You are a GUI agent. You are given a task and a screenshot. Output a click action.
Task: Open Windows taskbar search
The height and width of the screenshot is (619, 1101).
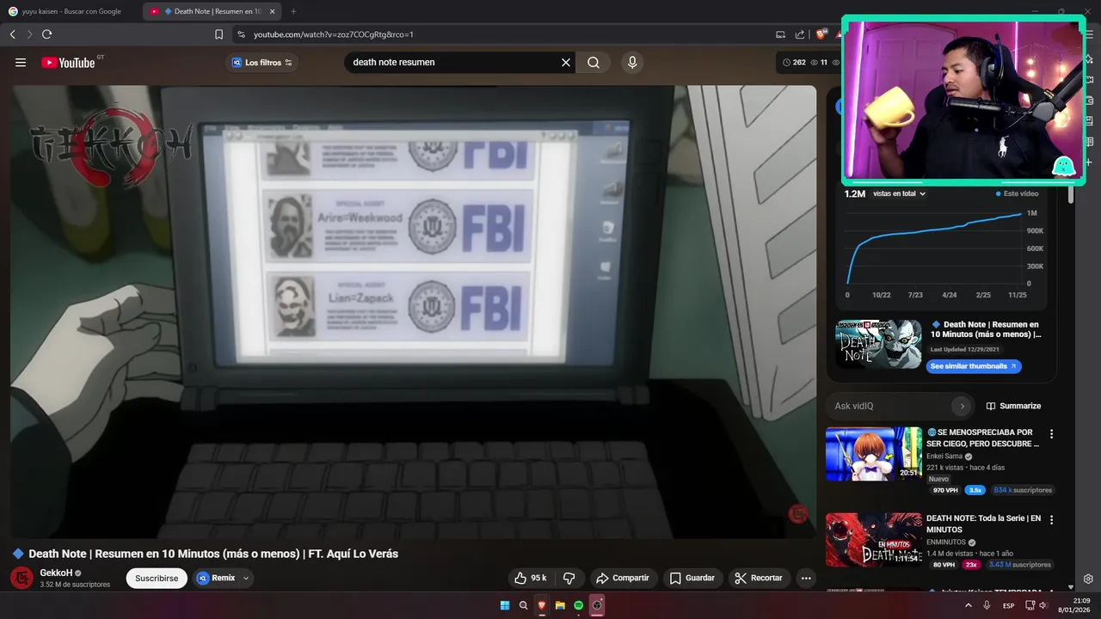click(x=523, y=605)
